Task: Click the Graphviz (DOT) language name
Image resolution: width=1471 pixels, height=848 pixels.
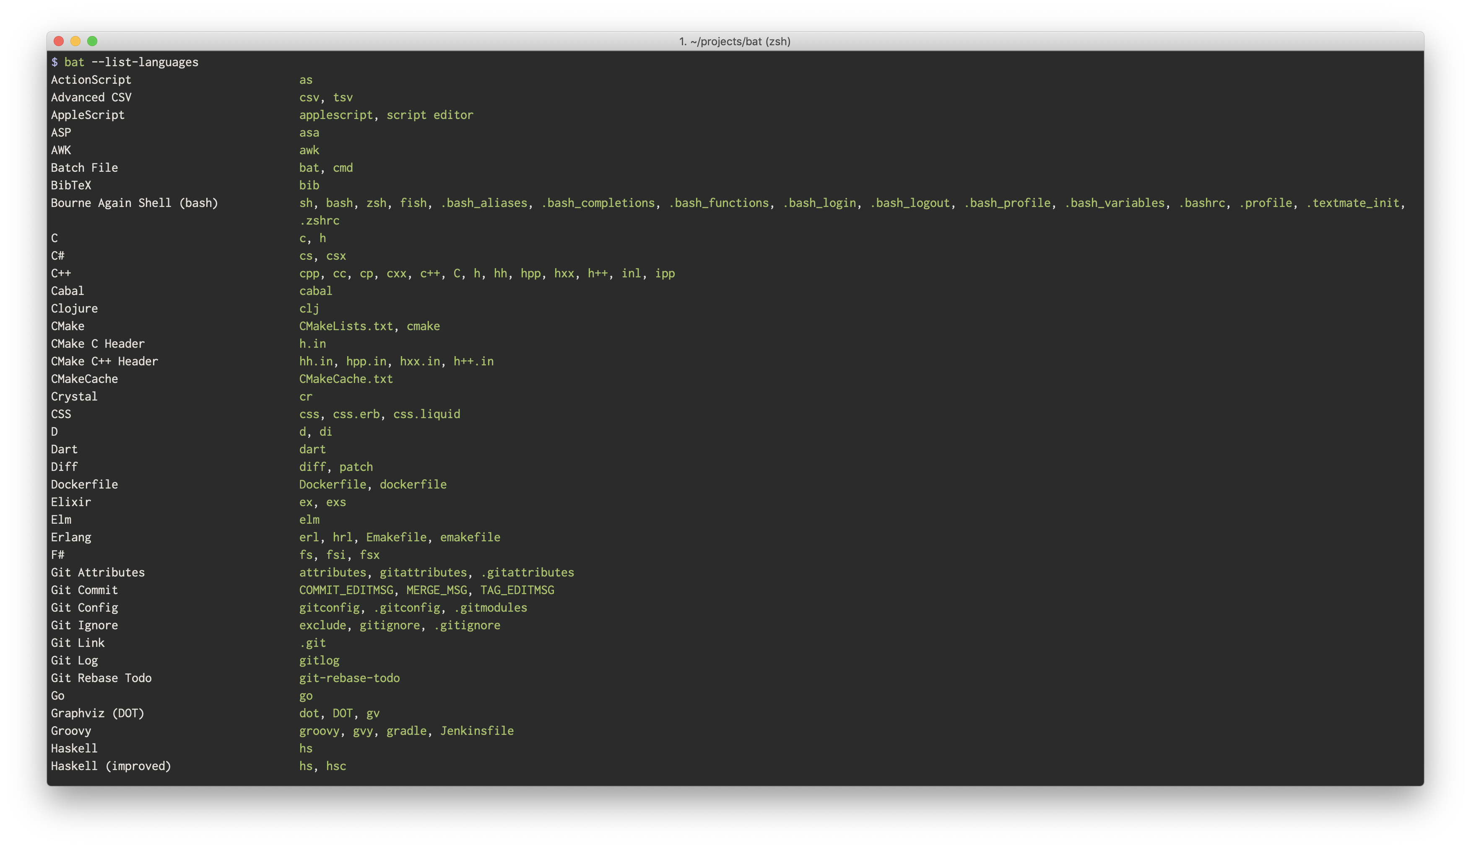Action: (97, 713)
